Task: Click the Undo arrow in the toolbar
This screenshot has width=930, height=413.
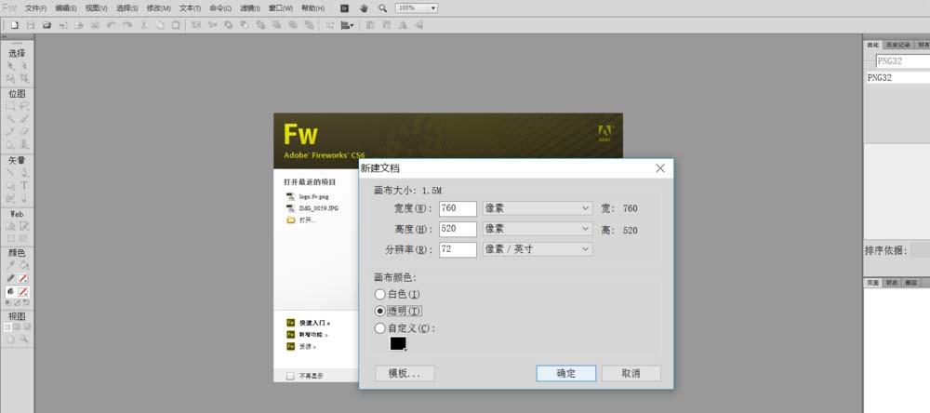Action: pos(111,25)
